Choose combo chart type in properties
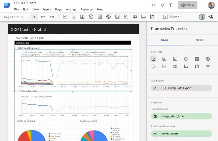Screen dimensions: 218x141 pos(175,59)
